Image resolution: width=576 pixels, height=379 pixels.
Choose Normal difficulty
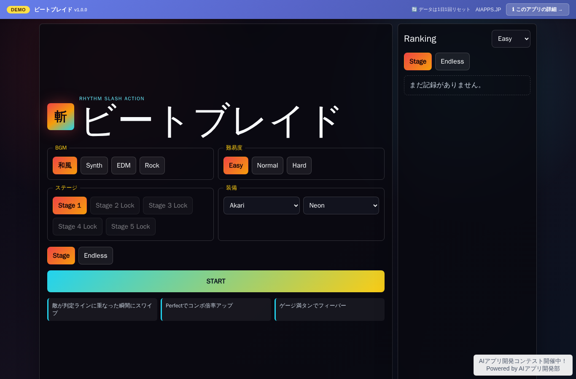pyautogui.click(x=267, y=165)
